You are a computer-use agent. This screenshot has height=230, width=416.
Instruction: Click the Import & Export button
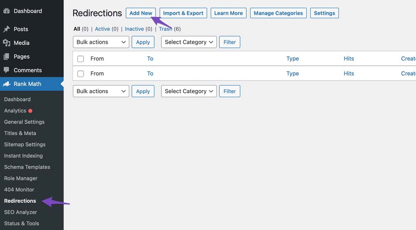(183, 13)
